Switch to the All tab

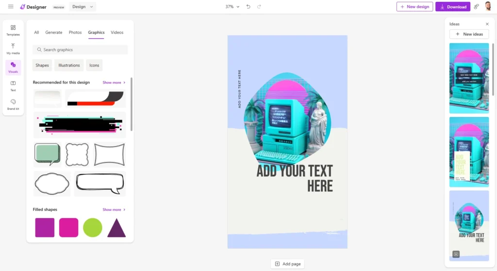(36, 33)
